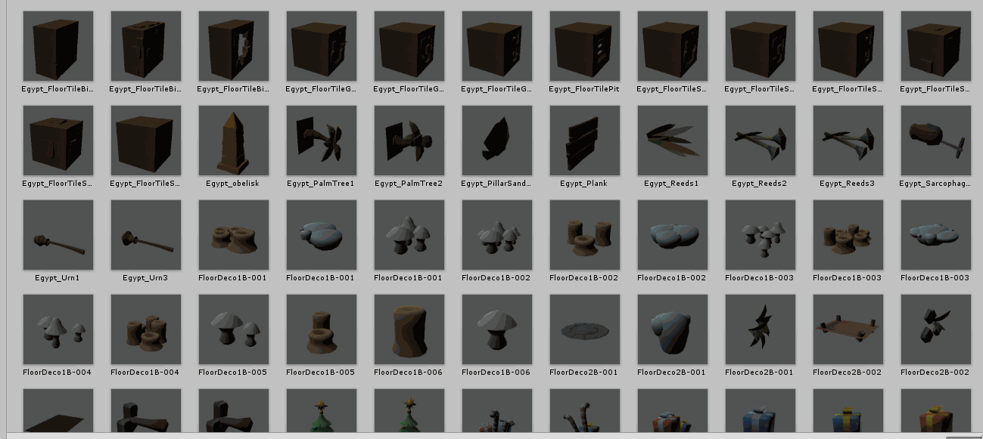Click the FloorDeco1B-005 stacked stumps thumbnail
983x439 pixels.
point(321,329)
